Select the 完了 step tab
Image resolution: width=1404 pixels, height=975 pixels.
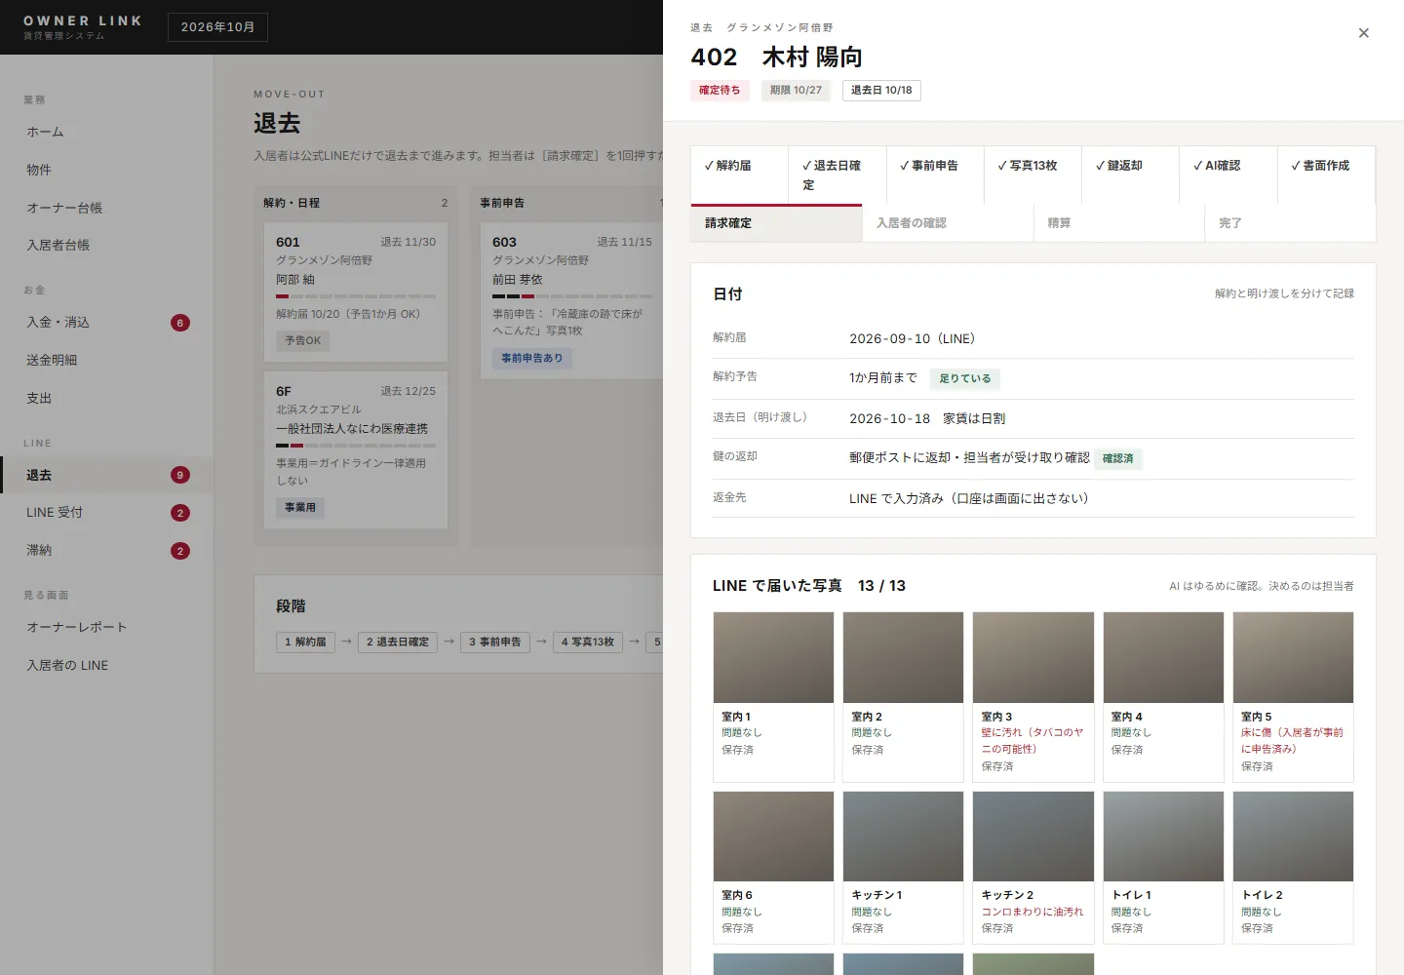[1290, 223]
